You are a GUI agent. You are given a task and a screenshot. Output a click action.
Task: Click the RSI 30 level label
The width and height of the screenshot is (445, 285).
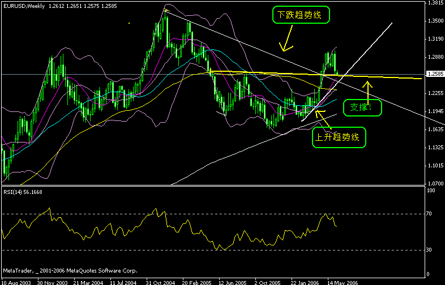tap(429, 250)
